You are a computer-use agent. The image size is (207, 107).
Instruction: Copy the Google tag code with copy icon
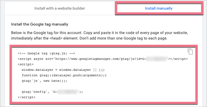pos(190,52)
